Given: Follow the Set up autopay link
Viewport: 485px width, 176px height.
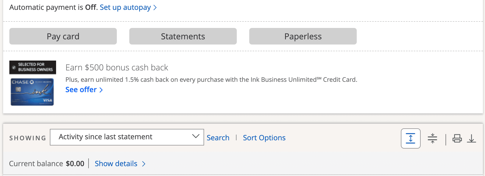Looking at the screenshot, I should 125,8.
